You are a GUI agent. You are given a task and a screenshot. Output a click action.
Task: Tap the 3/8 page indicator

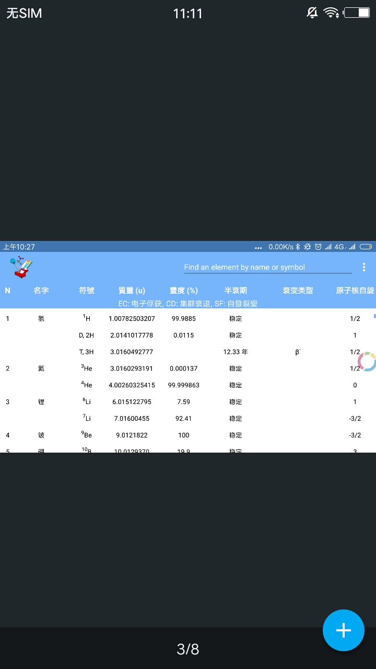[188, 649]
